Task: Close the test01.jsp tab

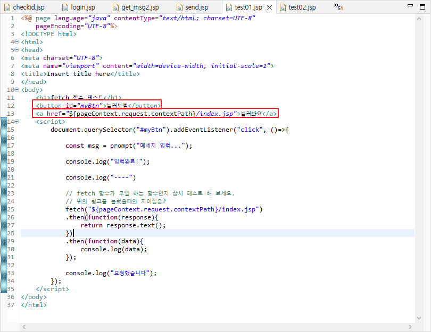Action: pyautogui.click(x=270, y=7)
